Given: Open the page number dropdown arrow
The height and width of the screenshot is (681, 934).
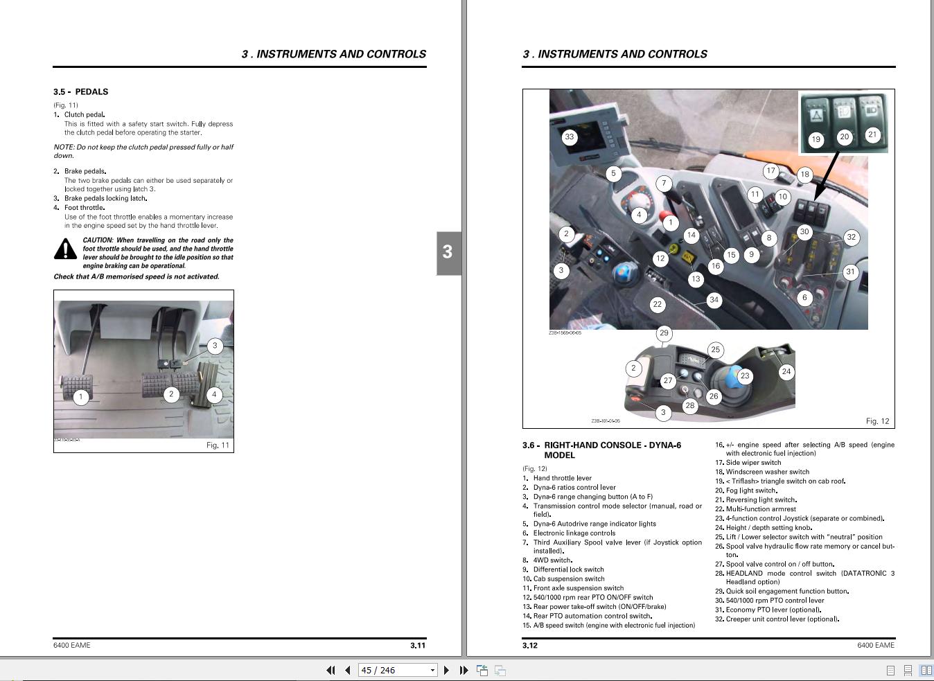Looking at the screenshot, I should [x=432, y=670].
